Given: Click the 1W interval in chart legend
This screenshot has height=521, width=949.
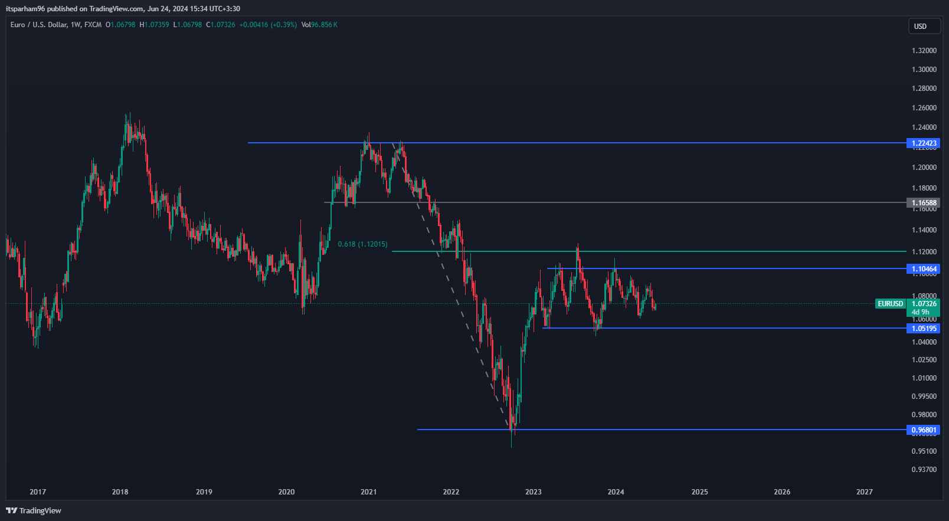Looking at the screenshot, I should point(76,25).
